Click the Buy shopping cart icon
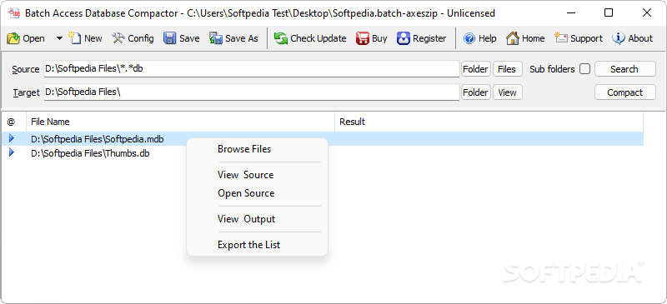Viewport: 667px width, 304px height. coord(363,38)
